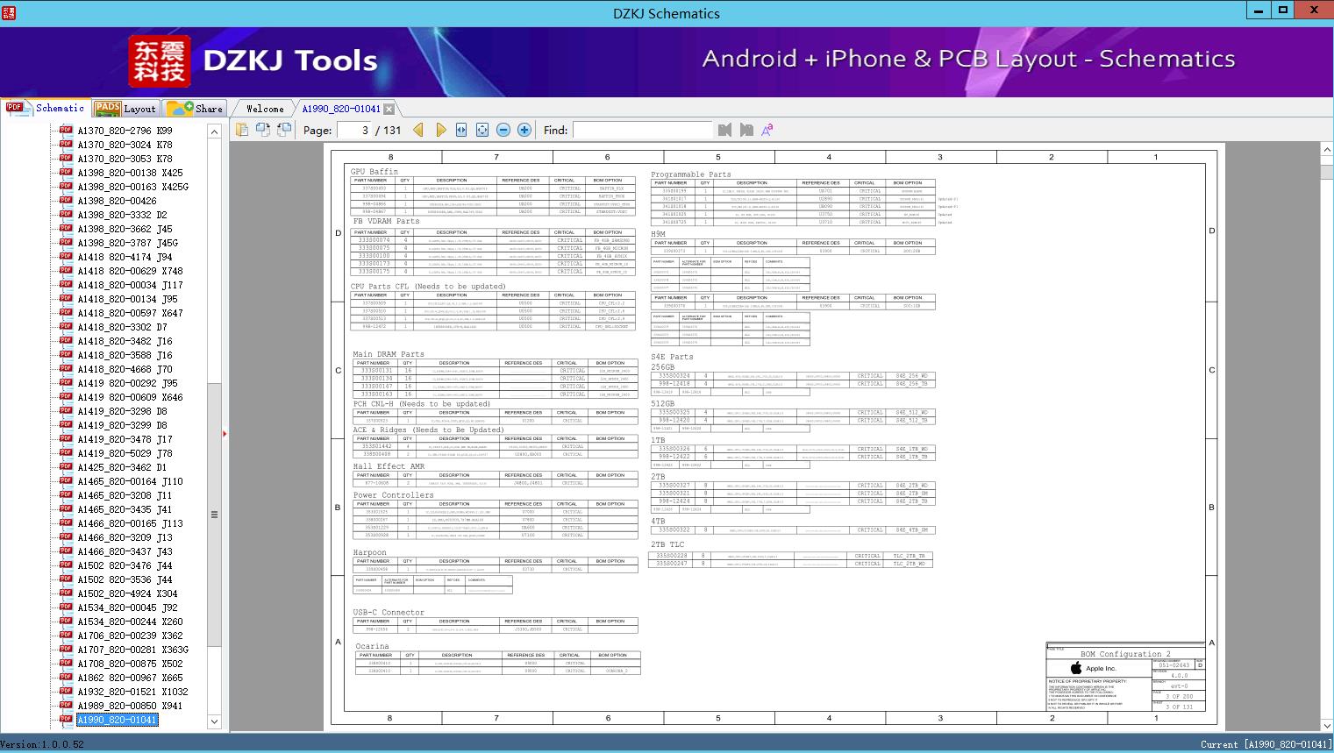This screenshot has height=753, width=1334.
Task: Go to next page arrow
Action: (x=440, y=130)
